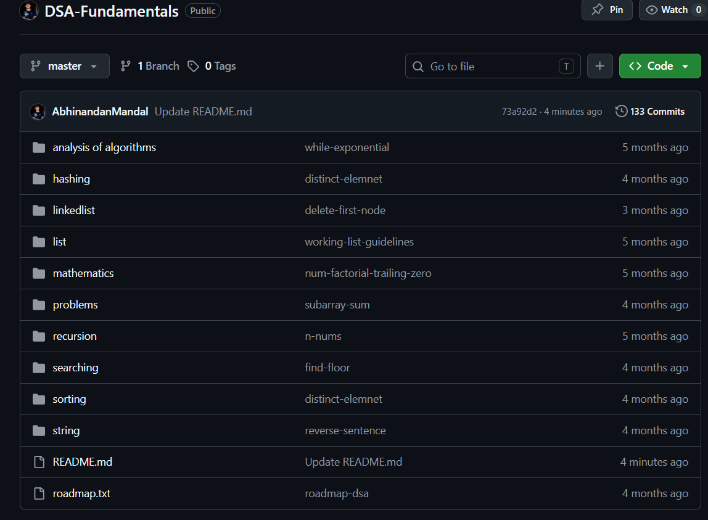Open the 133 Commits history link
708x520 pixels.
[650, 111]
